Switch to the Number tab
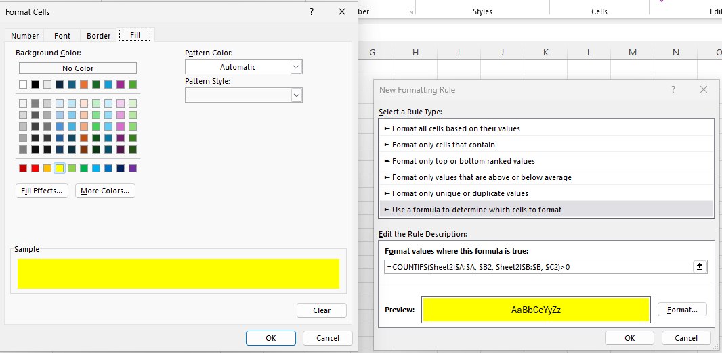 point(25,36)
